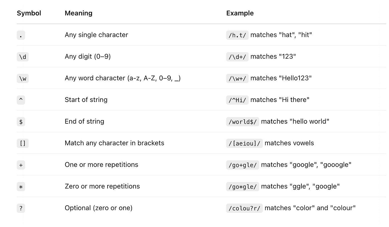
Task: Select the \w symbol code chip
Action: [x=23, y=78]
